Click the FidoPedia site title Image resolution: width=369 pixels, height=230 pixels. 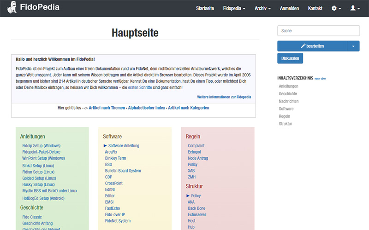(40, 7)
